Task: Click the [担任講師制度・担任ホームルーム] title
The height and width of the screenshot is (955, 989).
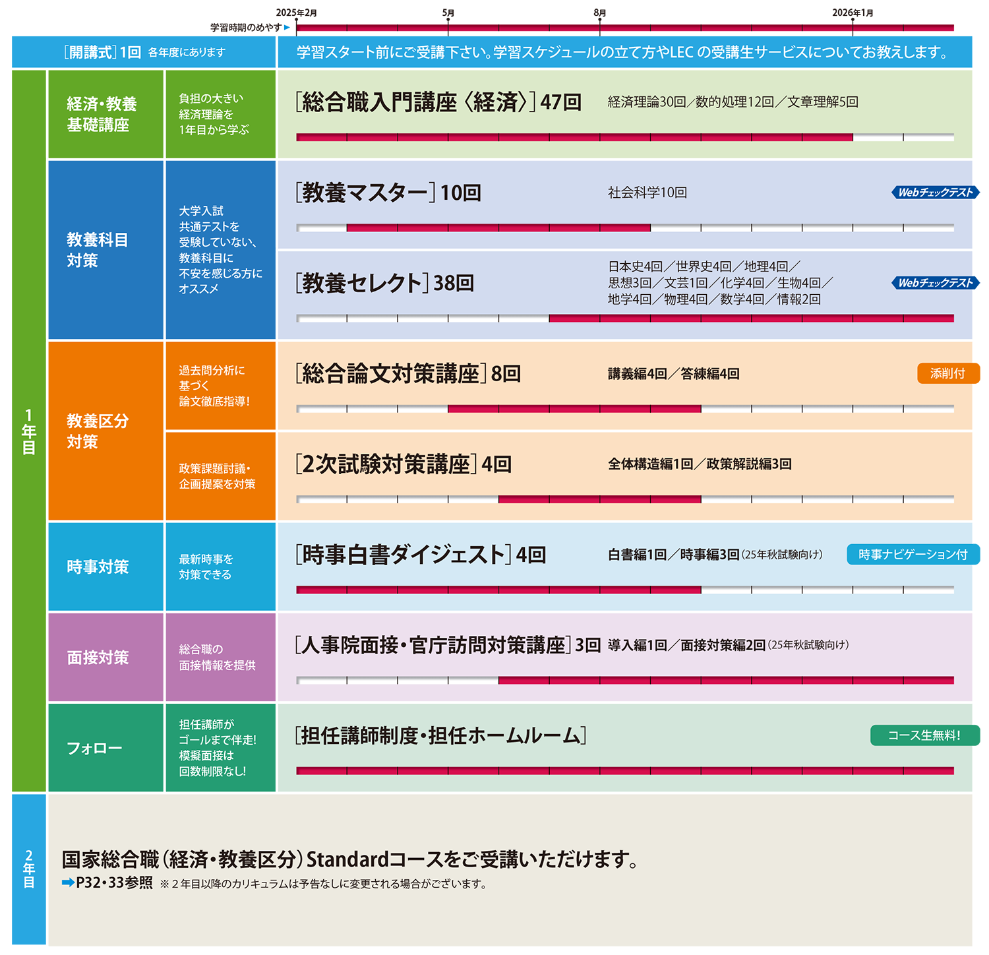Action: click(x=440, y=735)
